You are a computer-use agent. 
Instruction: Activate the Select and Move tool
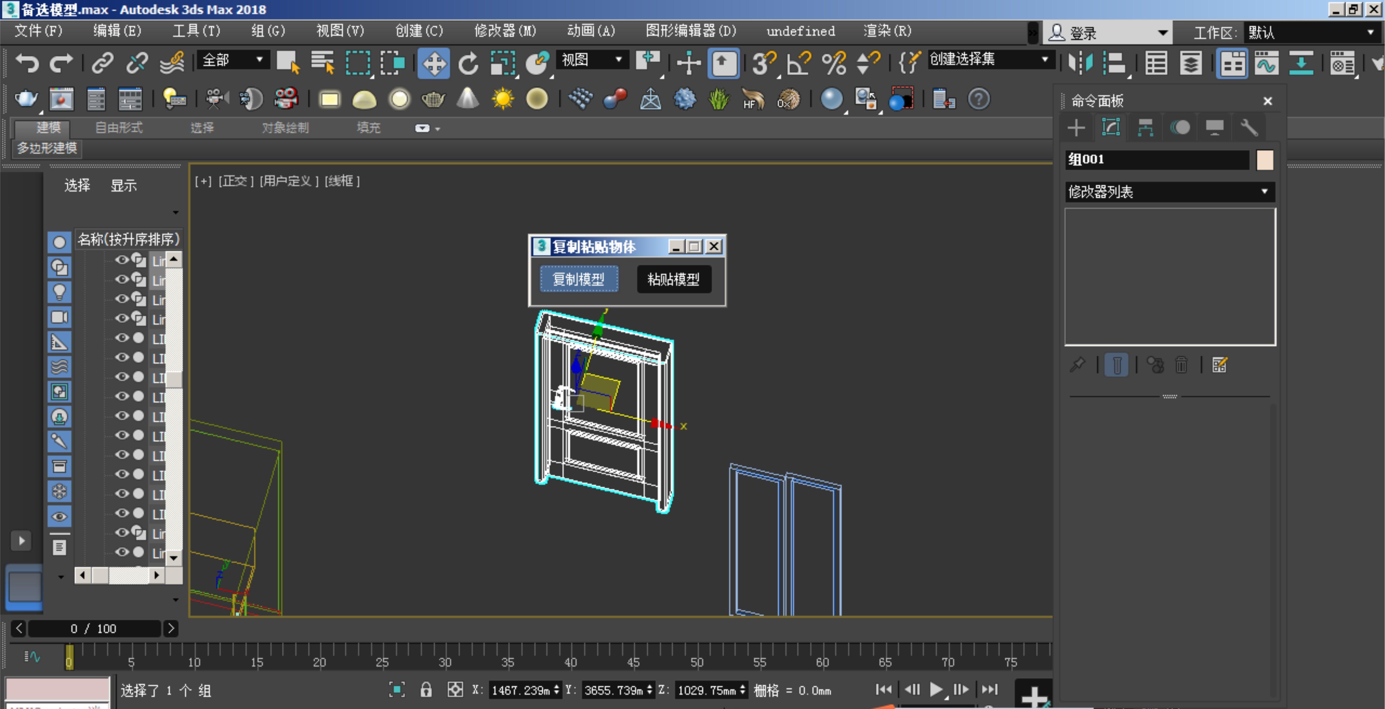[x=433, y=63]
